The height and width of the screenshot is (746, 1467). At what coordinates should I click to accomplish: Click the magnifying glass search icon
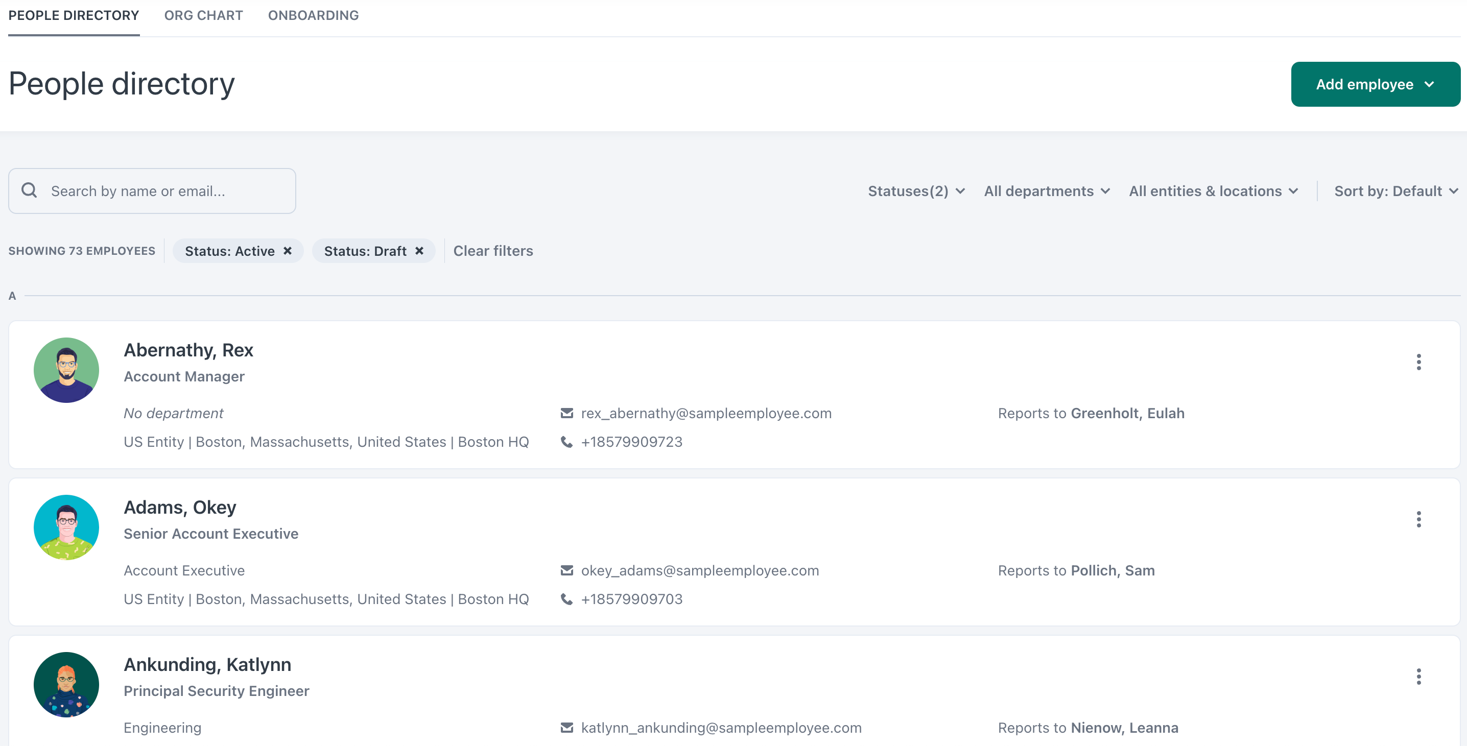[30, 190]
